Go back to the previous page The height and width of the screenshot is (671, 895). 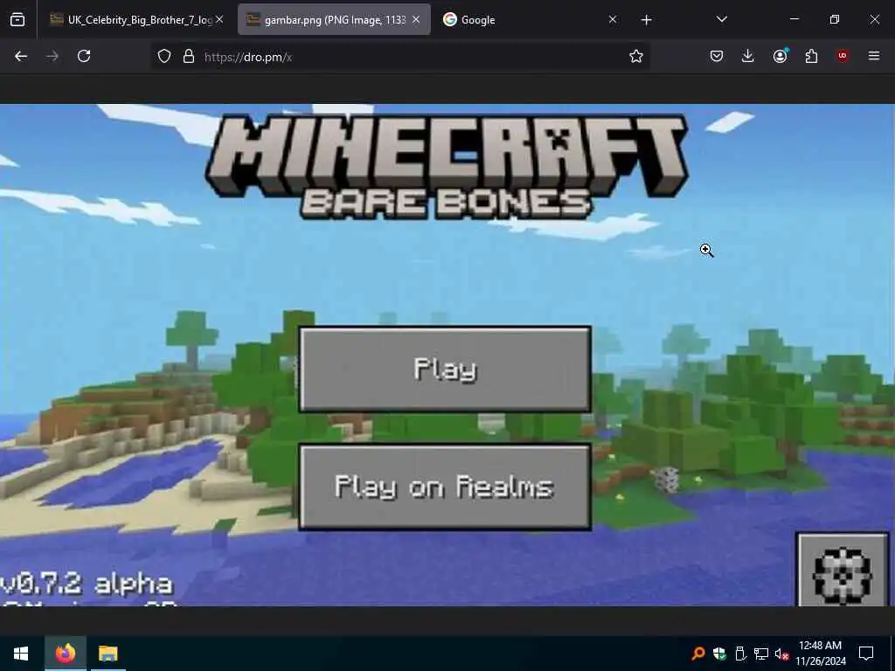click(21, 56)
